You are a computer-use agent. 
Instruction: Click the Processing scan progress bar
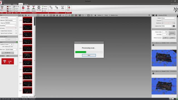click(x=89, y=52)
